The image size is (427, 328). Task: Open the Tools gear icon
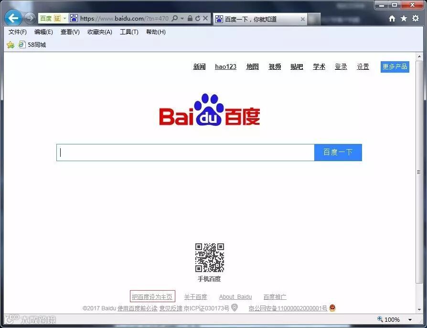click(x=416, y=18)
